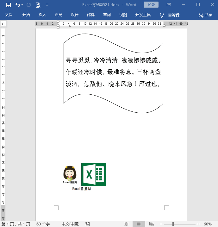Image resolution: width=218 pixels, height=227 pixels.
Task: Switch to the 插入 tab
Action: click(x=42, y=15)
